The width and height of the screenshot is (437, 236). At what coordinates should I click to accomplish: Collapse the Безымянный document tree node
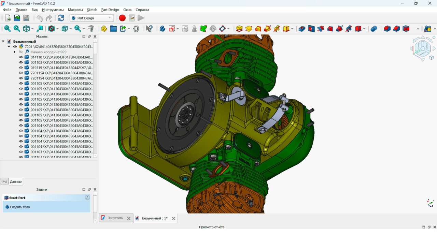(x=3, y=41)
